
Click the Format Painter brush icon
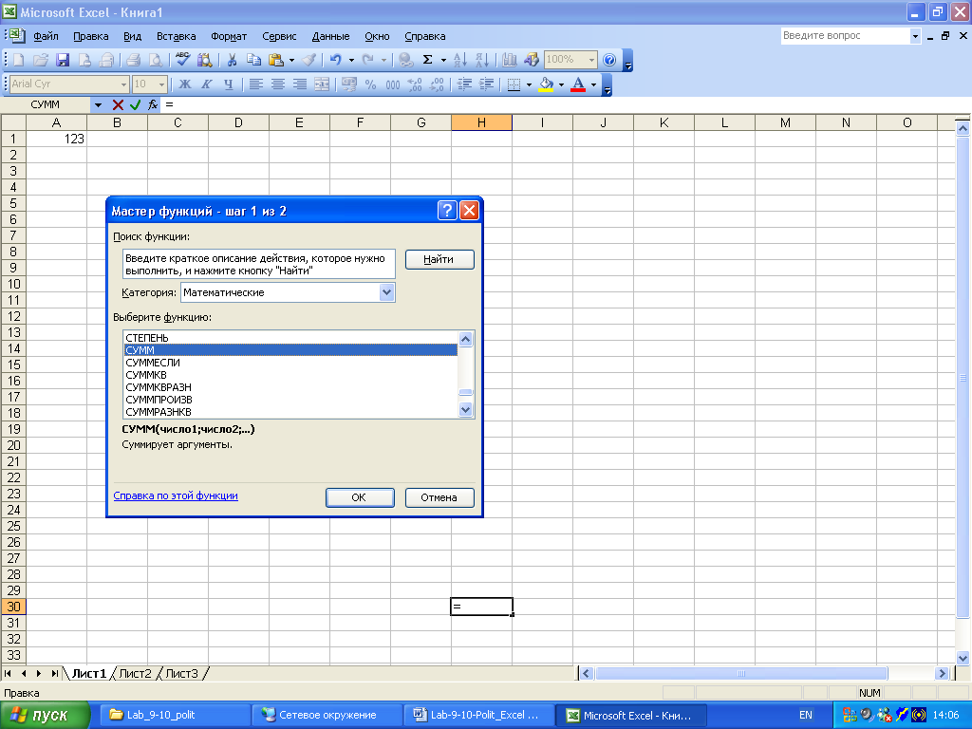[308, 60]
